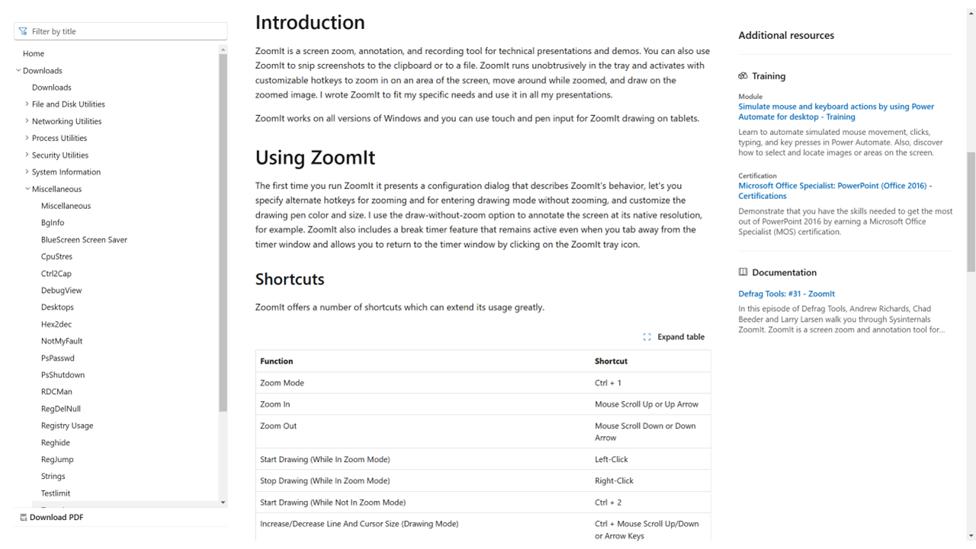Image resolution: width=976 pixels, height=549 pixels.
Task: Open Defrag Tools #31 - ZoomIt link
Action: tap(786, 294)
